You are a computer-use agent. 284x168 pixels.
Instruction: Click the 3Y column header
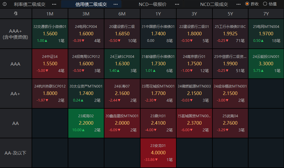194,14
